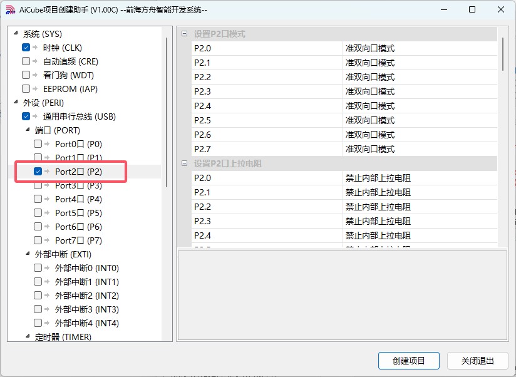Open P2.3 mode value cell
Viewport: 516px width, 377px height.
click(x=420, y=92)
